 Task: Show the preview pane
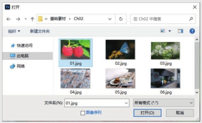point(181,31)
